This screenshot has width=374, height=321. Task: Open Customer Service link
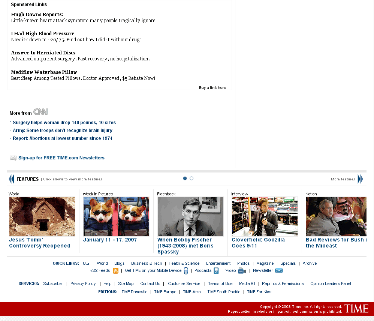(x=184, y=283)
